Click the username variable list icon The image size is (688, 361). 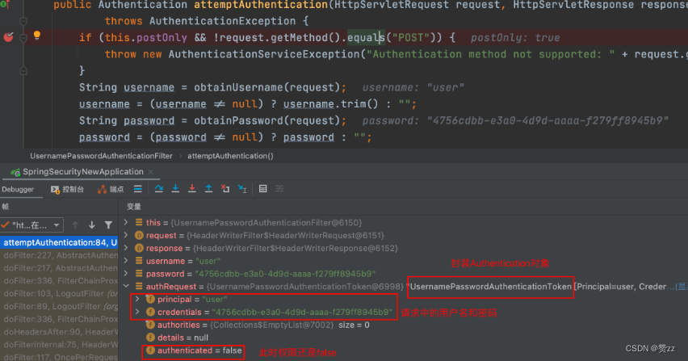coord(139,261)
